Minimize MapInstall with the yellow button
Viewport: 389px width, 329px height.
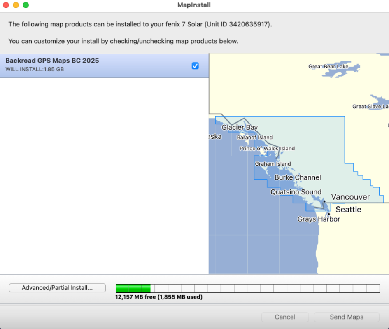(x=16, y=5)
